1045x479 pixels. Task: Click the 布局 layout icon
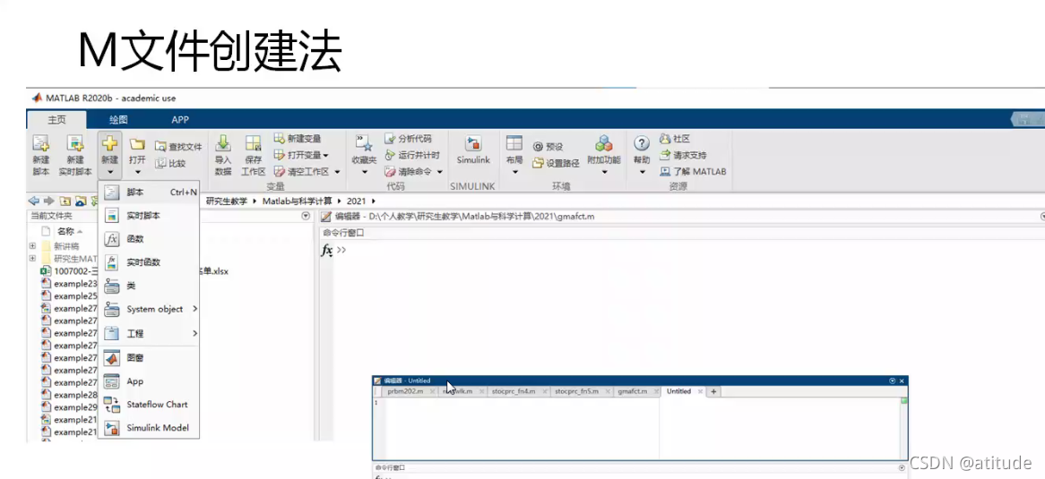514,144
